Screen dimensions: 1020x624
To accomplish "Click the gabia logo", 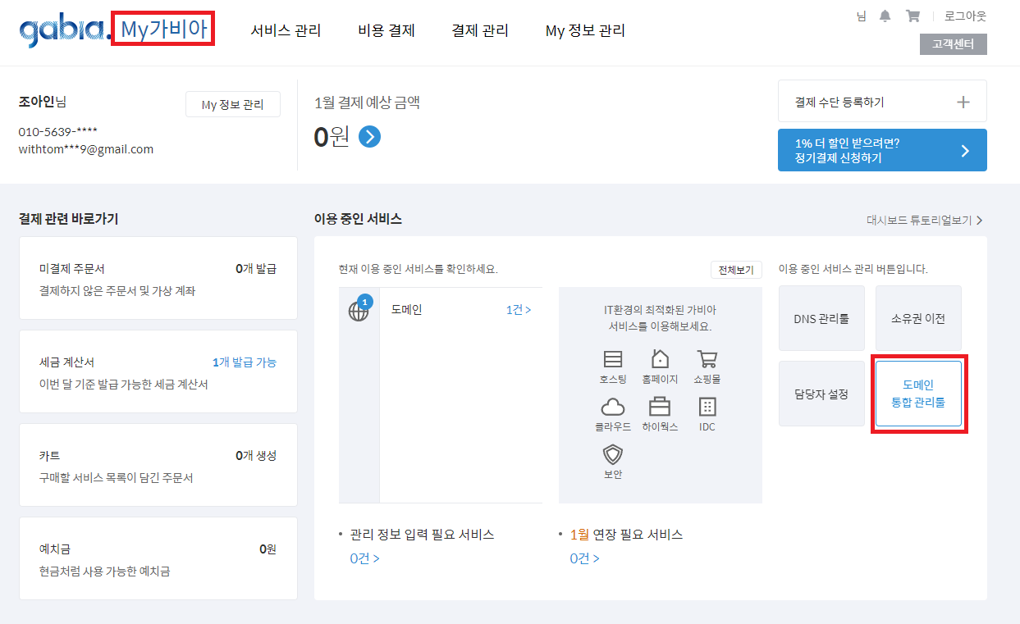I will (65, 31).
